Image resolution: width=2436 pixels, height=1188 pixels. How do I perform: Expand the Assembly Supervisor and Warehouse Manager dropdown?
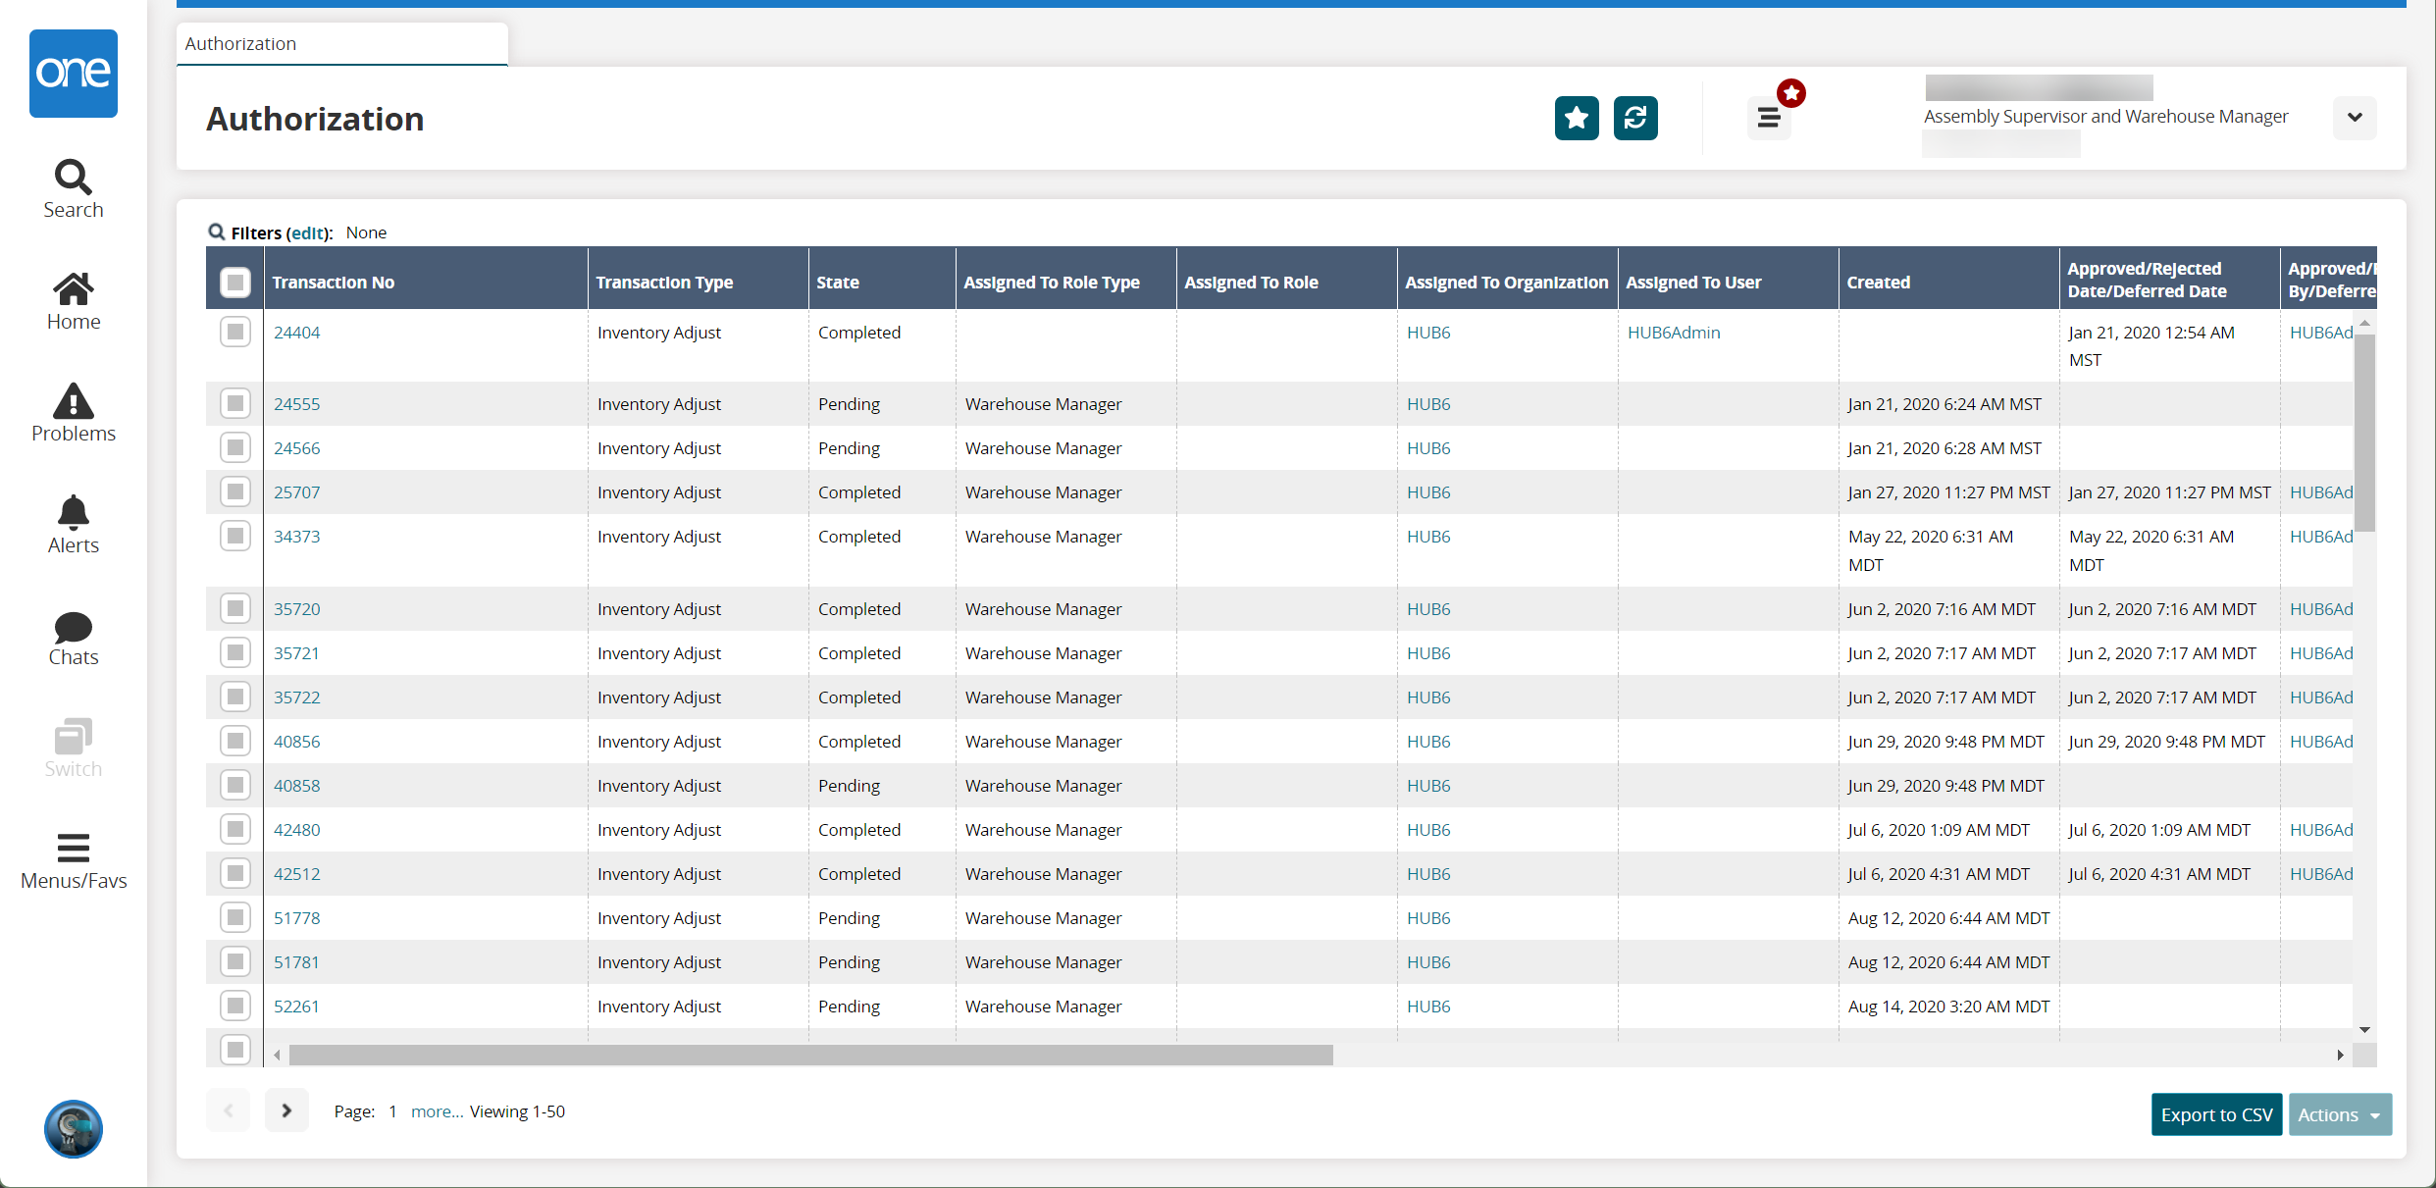[2357, 118]
